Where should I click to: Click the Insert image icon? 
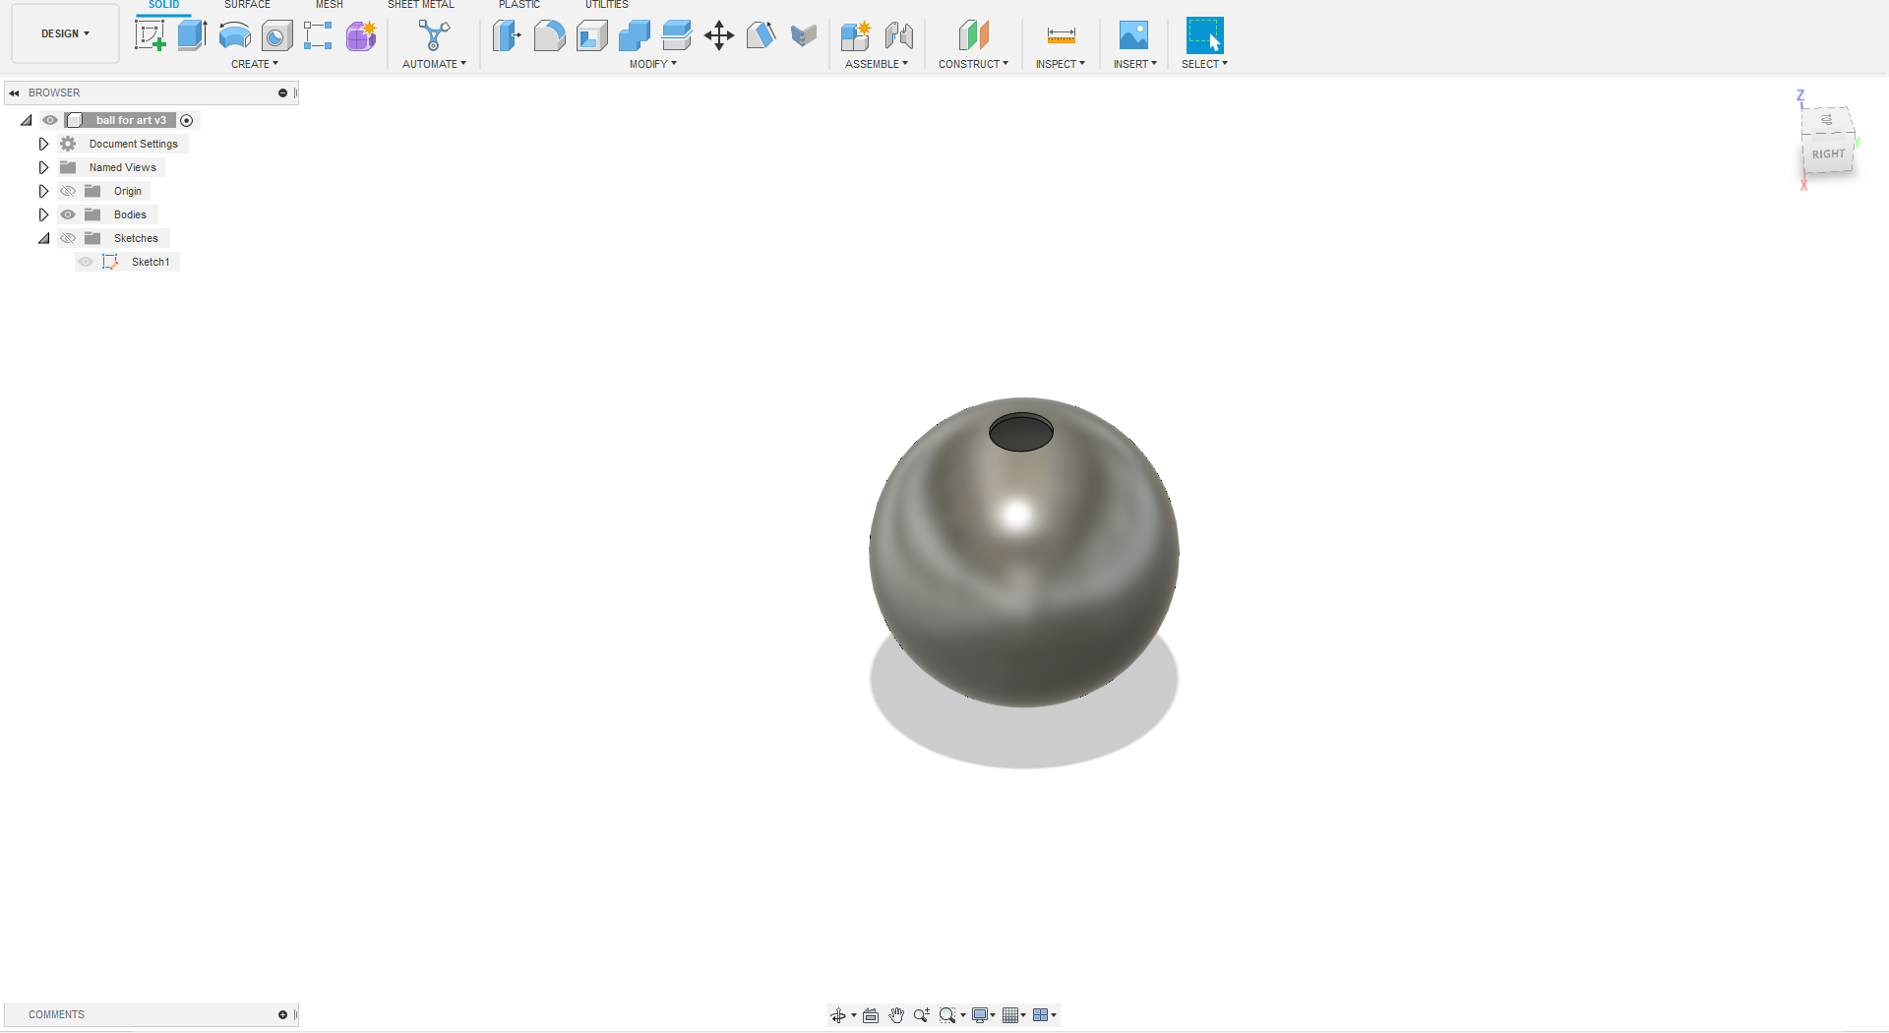[x=1133, y=36]
